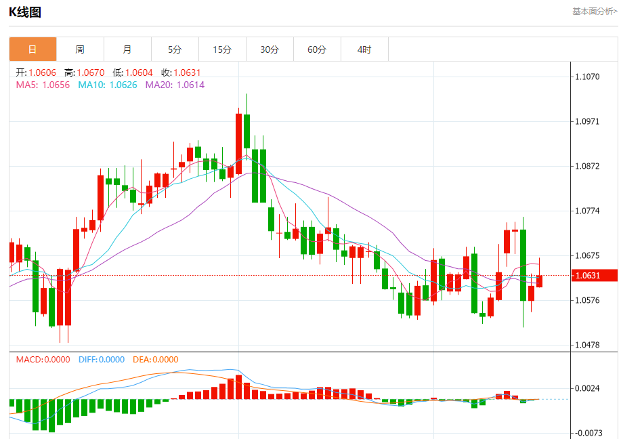Click the MA10: 1.0626 indicator text

tap(108, 85)
